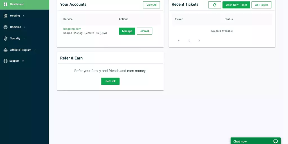Image resolution: width=288 pixels, height=144 pixels.
Task: Expand the Hosting submenu arrow
Action: pyautogui.click(x=24, y=16)
